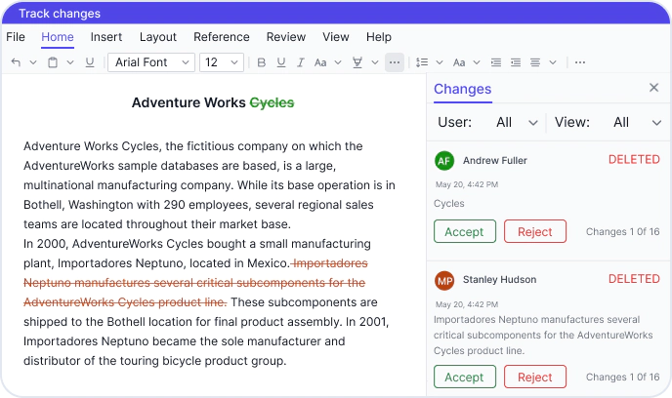Click the underline icon beside the Paste arrow
This screenshot has width=672, height=398.
click(90, 62)
